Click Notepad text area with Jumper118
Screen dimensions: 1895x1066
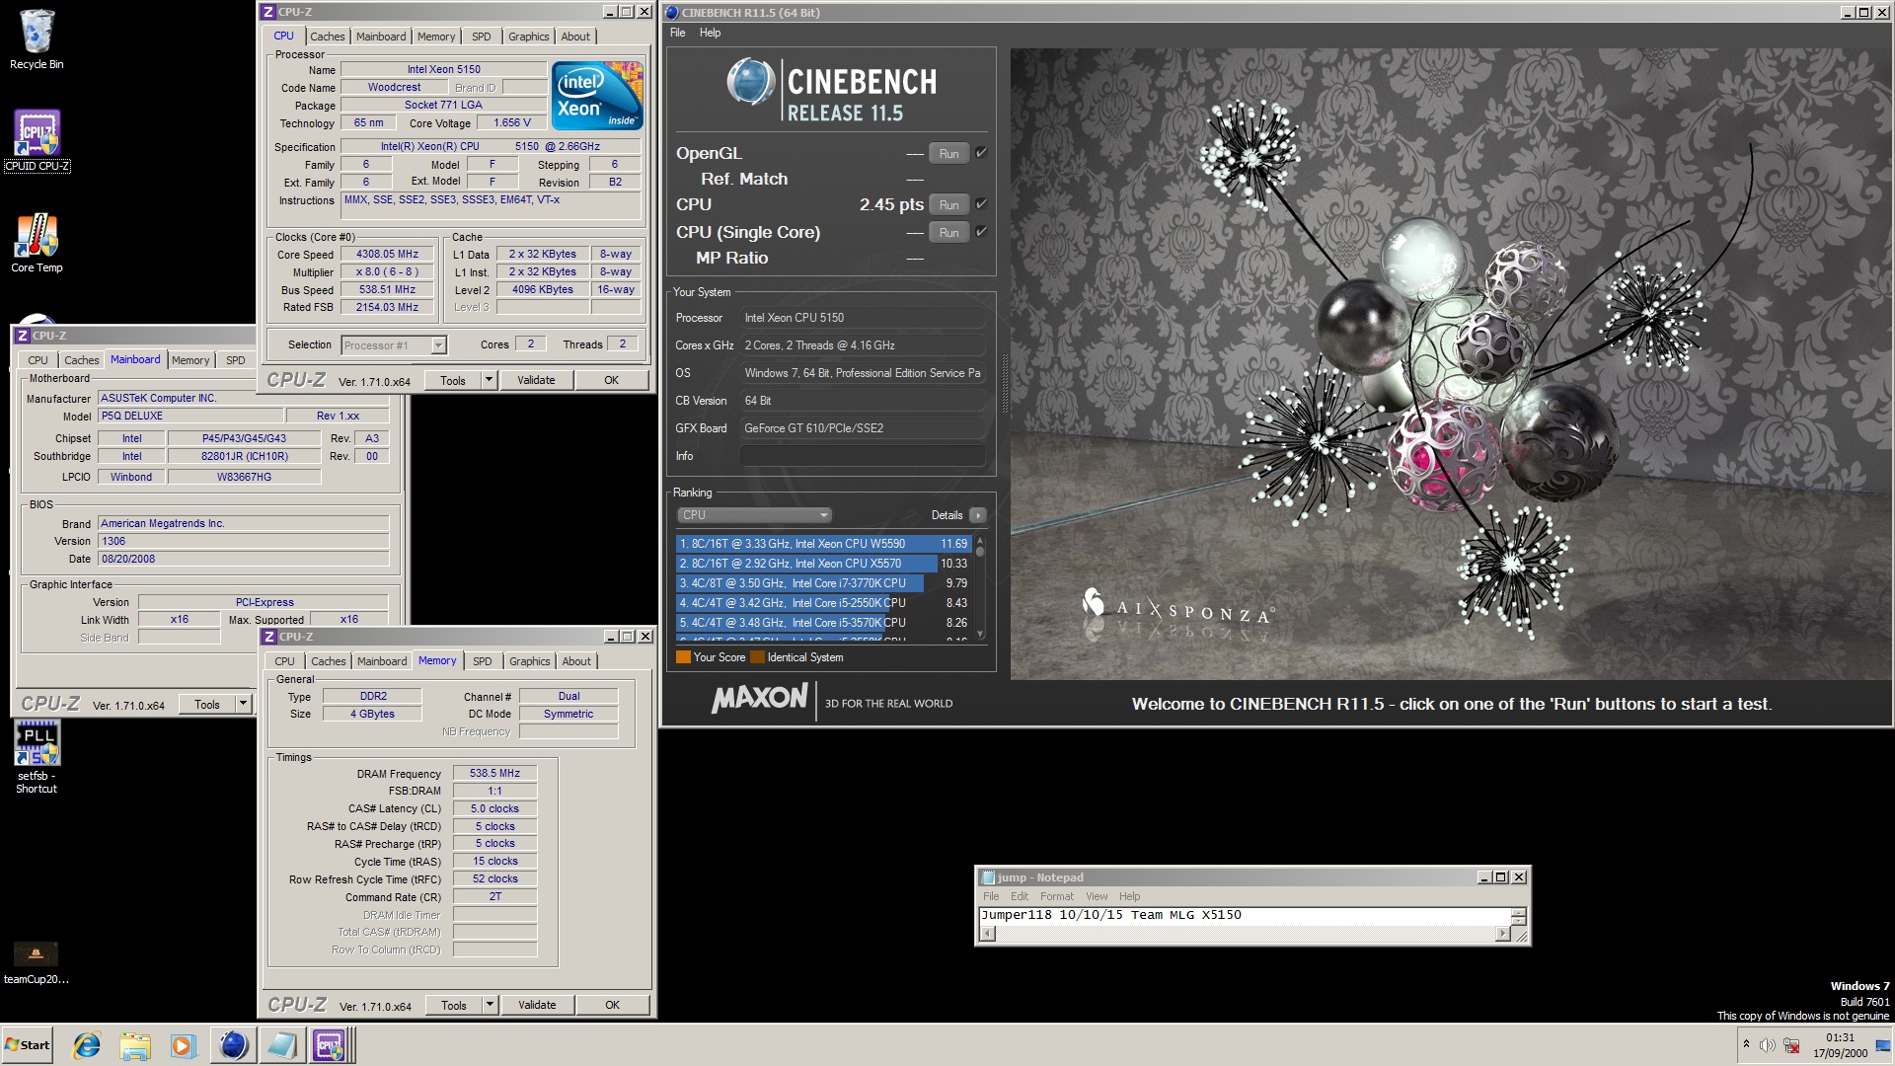click(1245, 916)
